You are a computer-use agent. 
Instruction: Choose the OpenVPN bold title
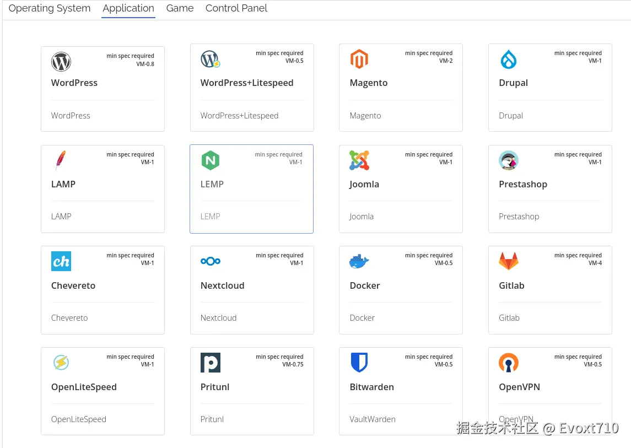coord(520,387)
